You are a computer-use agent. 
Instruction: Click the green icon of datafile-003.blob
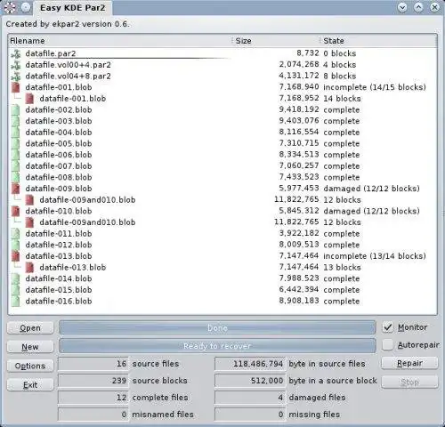point(16,121)
